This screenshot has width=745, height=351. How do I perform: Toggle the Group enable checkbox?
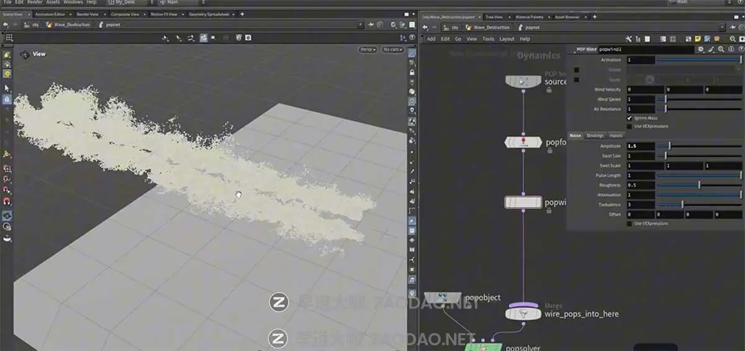[576, 70]
